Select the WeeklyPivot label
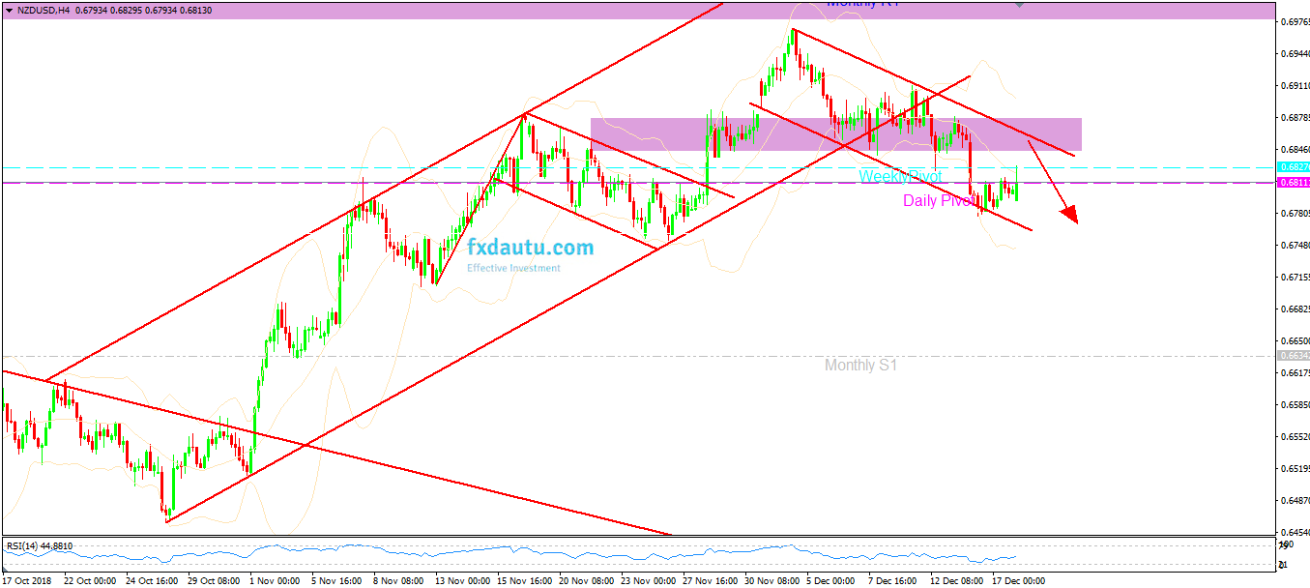 (900, 177)
